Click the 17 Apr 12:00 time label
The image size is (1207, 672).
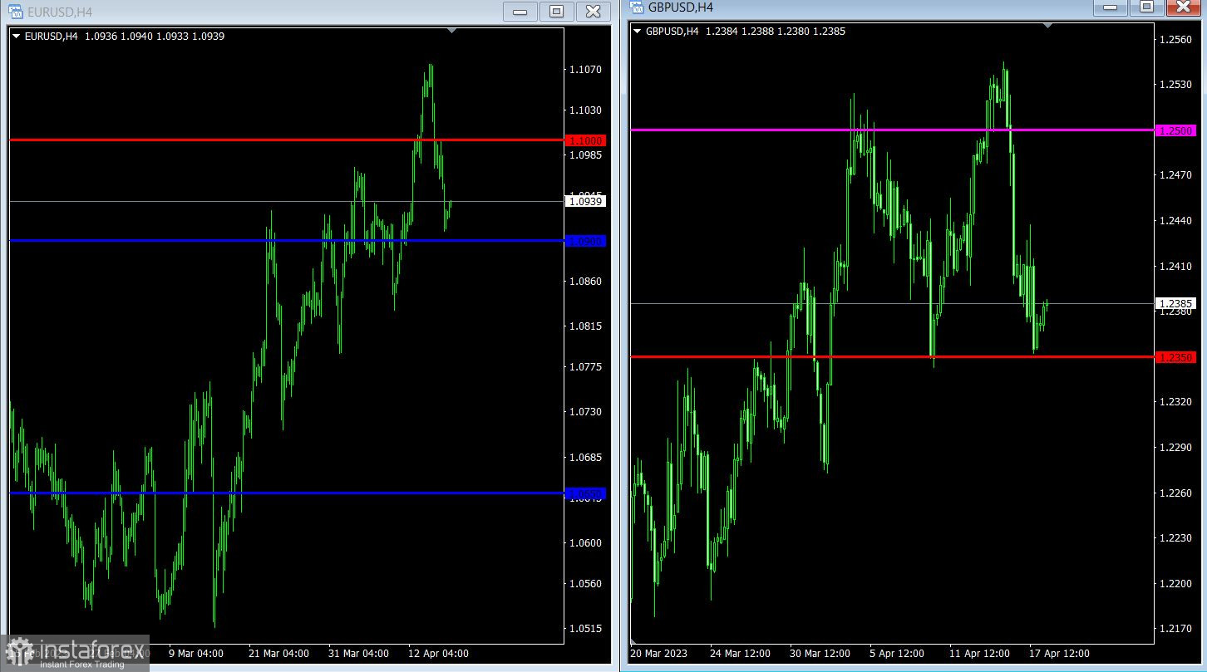[x=1059, y=654]
